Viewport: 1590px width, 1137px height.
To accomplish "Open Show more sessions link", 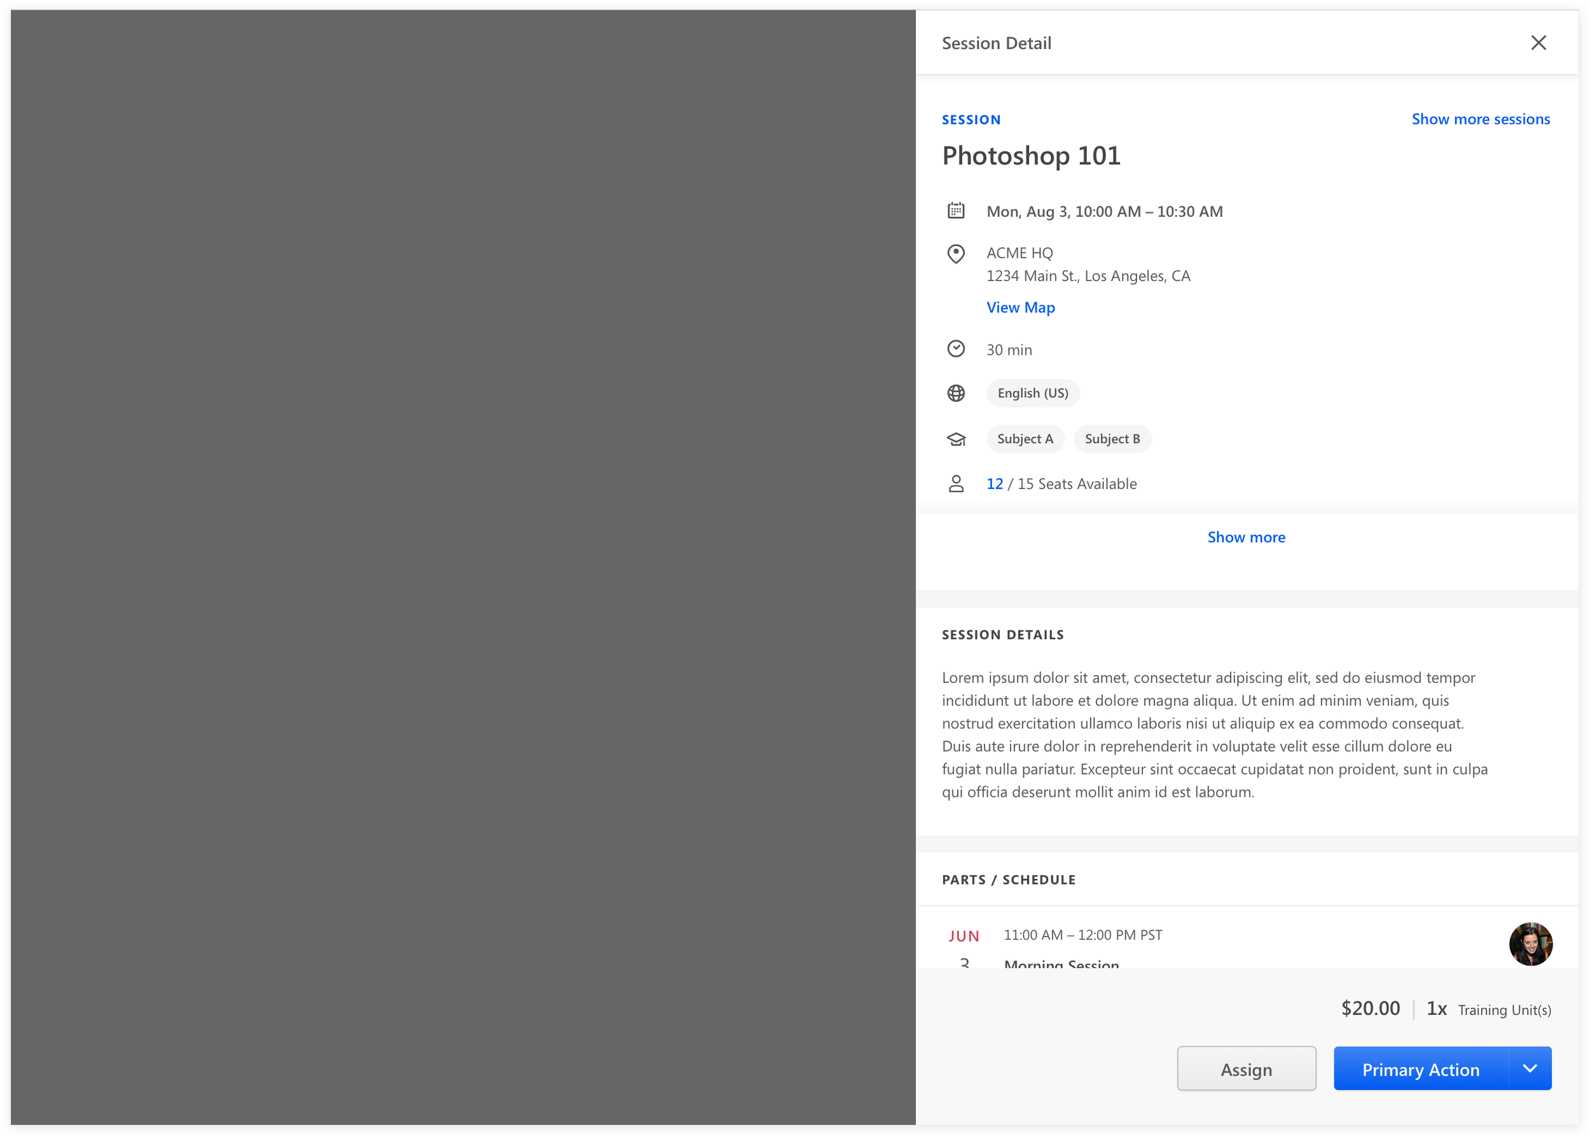I will click(x=1480, y=119).
